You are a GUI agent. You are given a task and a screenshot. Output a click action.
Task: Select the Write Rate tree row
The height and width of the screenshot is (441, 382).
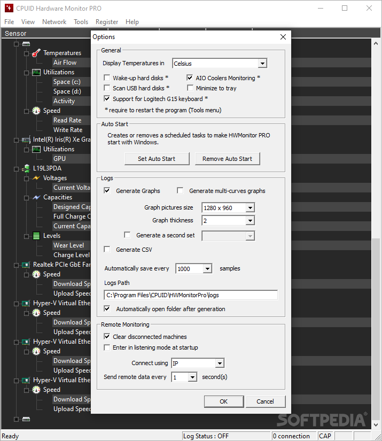tap(68, 130)
